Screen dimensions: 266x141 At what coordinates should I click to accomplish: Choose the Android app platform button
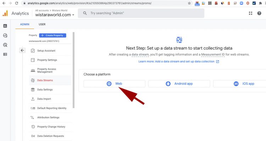point(179,84)
